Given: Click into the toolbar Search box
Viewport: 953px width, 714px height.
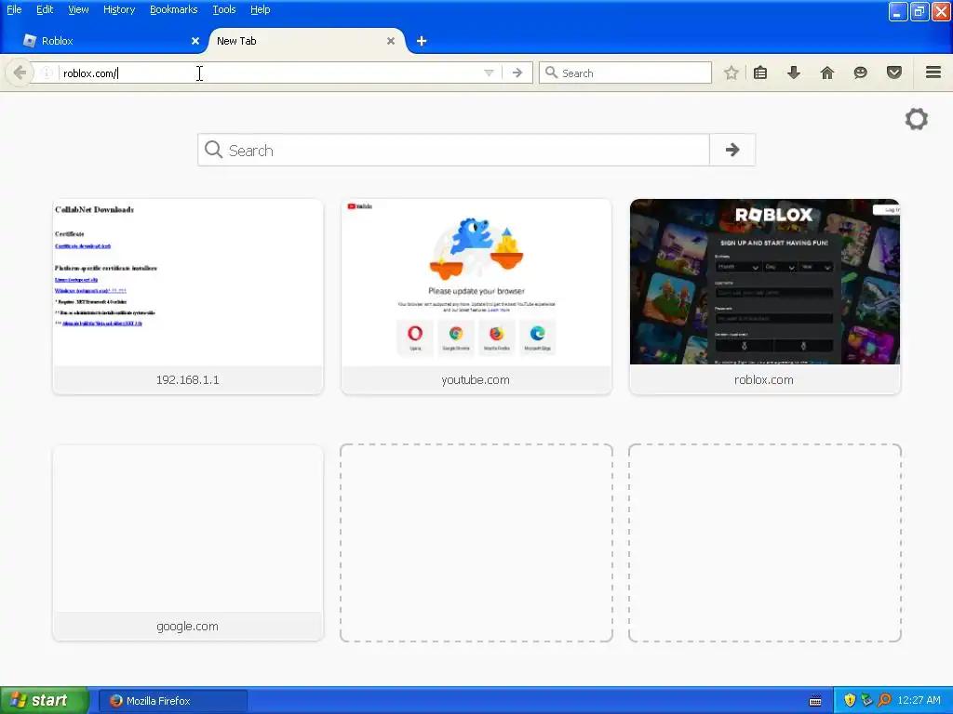Looking at the screenshot, I should 624,73.
